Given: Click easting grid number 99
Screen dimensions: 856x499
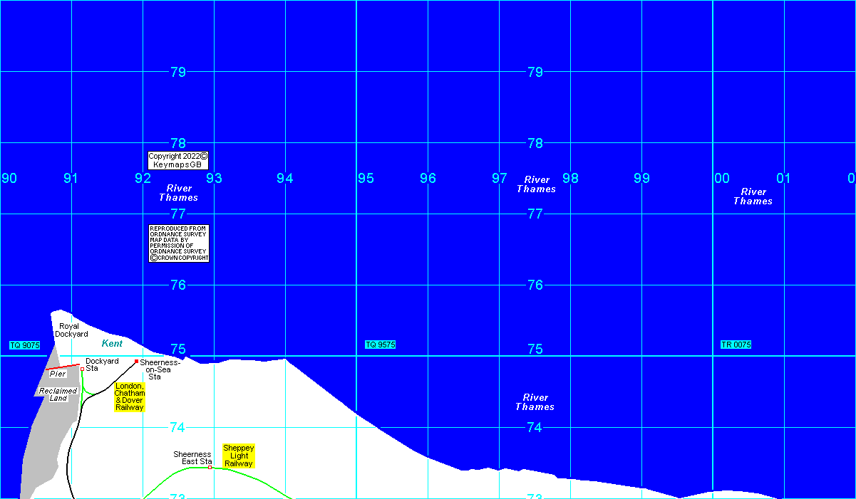Looking at the screenshot, I should click(x=641, y=179).
